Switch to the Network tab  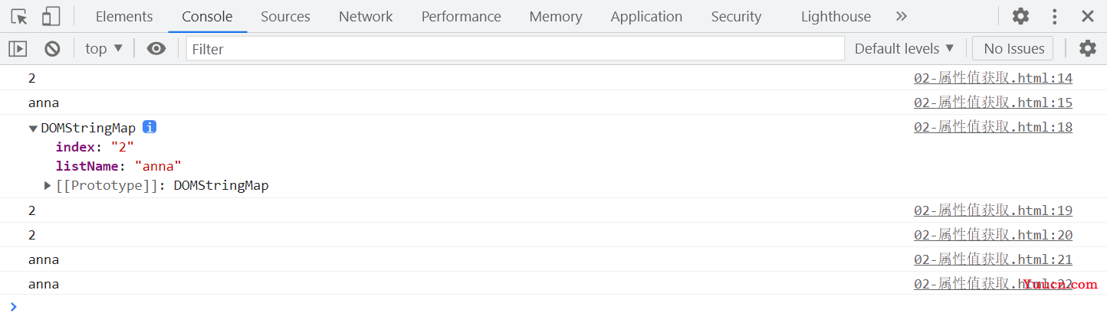(366, 16)
